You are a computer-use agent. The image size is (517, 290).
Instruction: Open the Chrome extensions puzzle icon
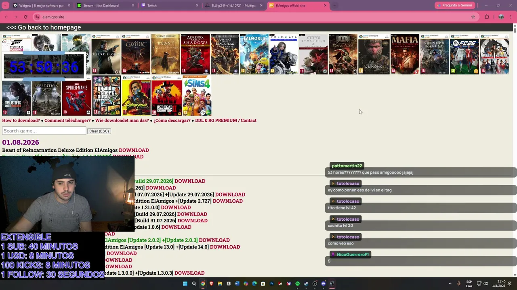point(487,17)
